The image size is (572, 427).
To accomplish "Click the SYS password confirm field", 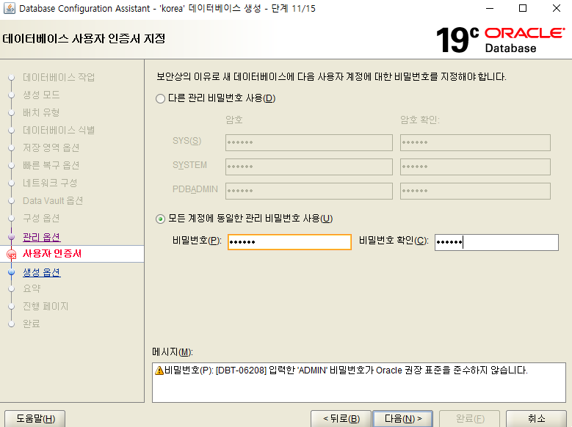I will pos(475,142).
